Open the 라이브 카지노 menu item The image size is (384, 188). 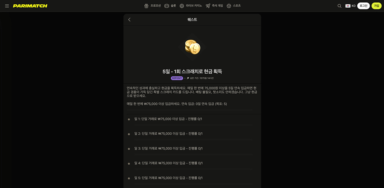point(194,6)
